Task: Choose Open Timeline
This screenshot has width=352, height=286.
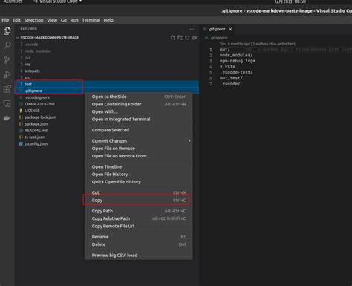Action: (139, 166)
